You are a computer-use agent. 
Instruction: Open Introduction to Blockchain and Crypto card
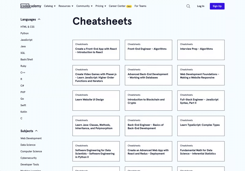pos(149,101)
